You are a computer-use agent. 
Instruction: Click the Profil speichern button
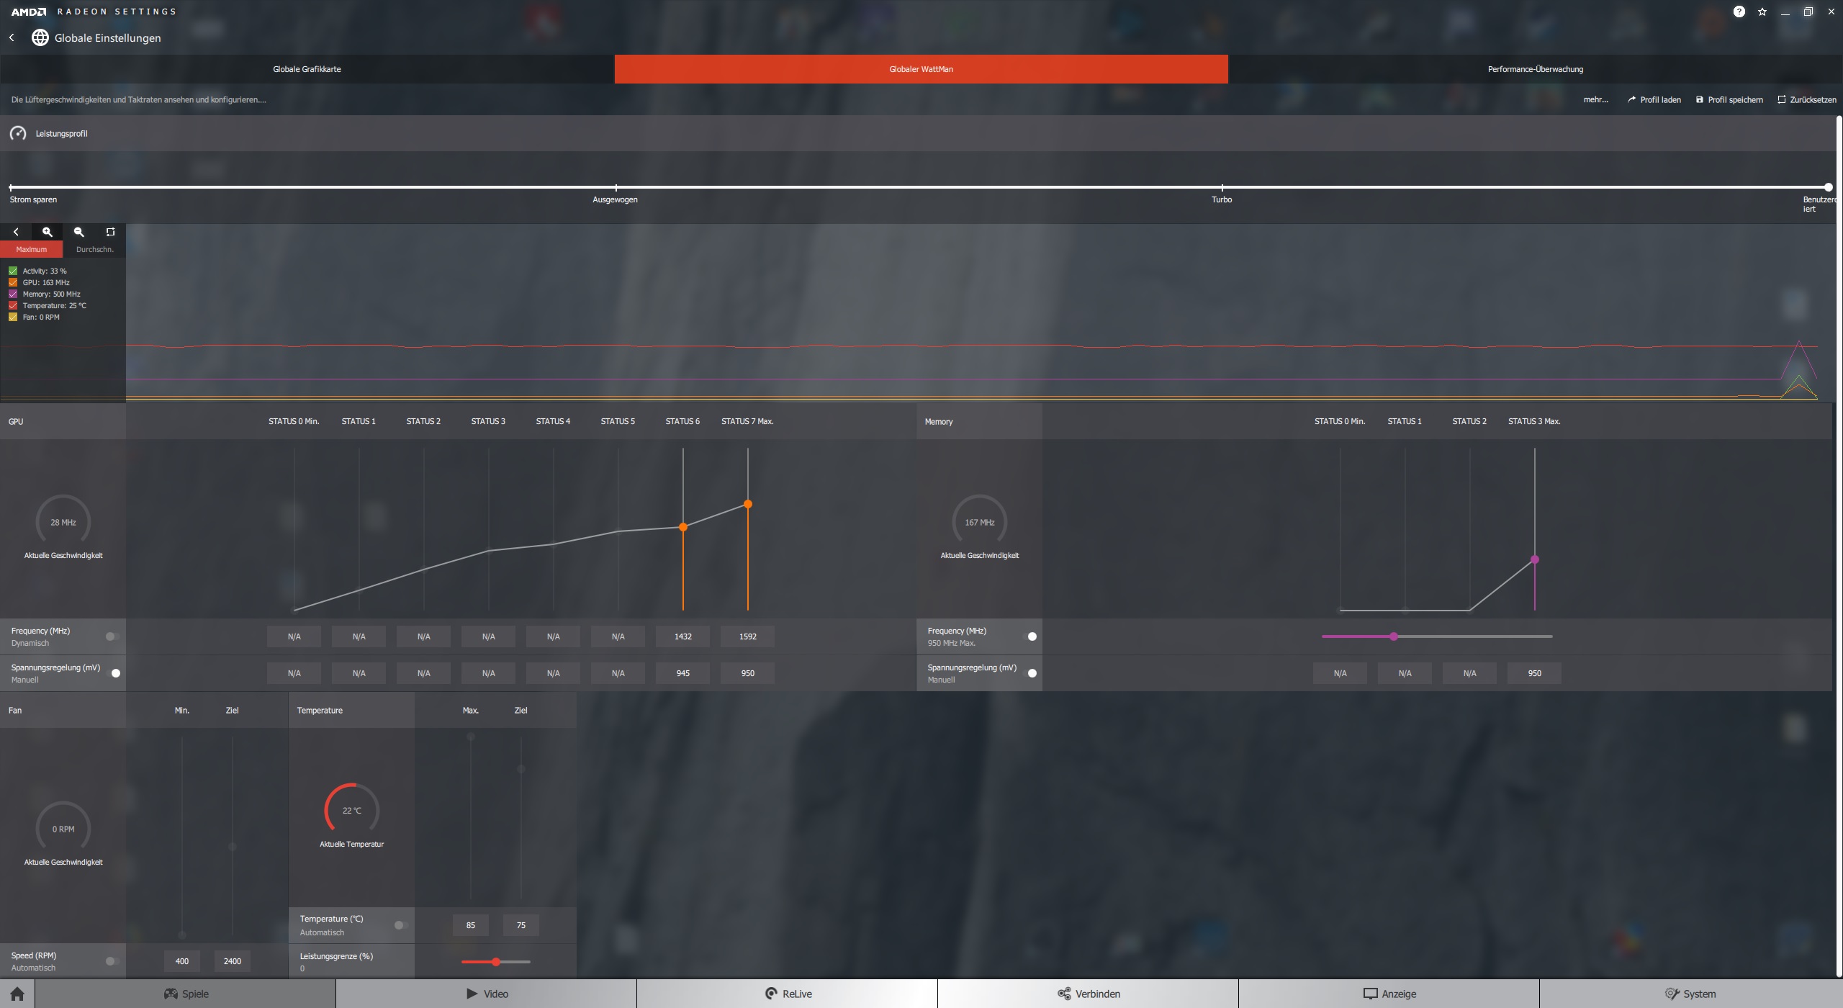coord(1729,99)
